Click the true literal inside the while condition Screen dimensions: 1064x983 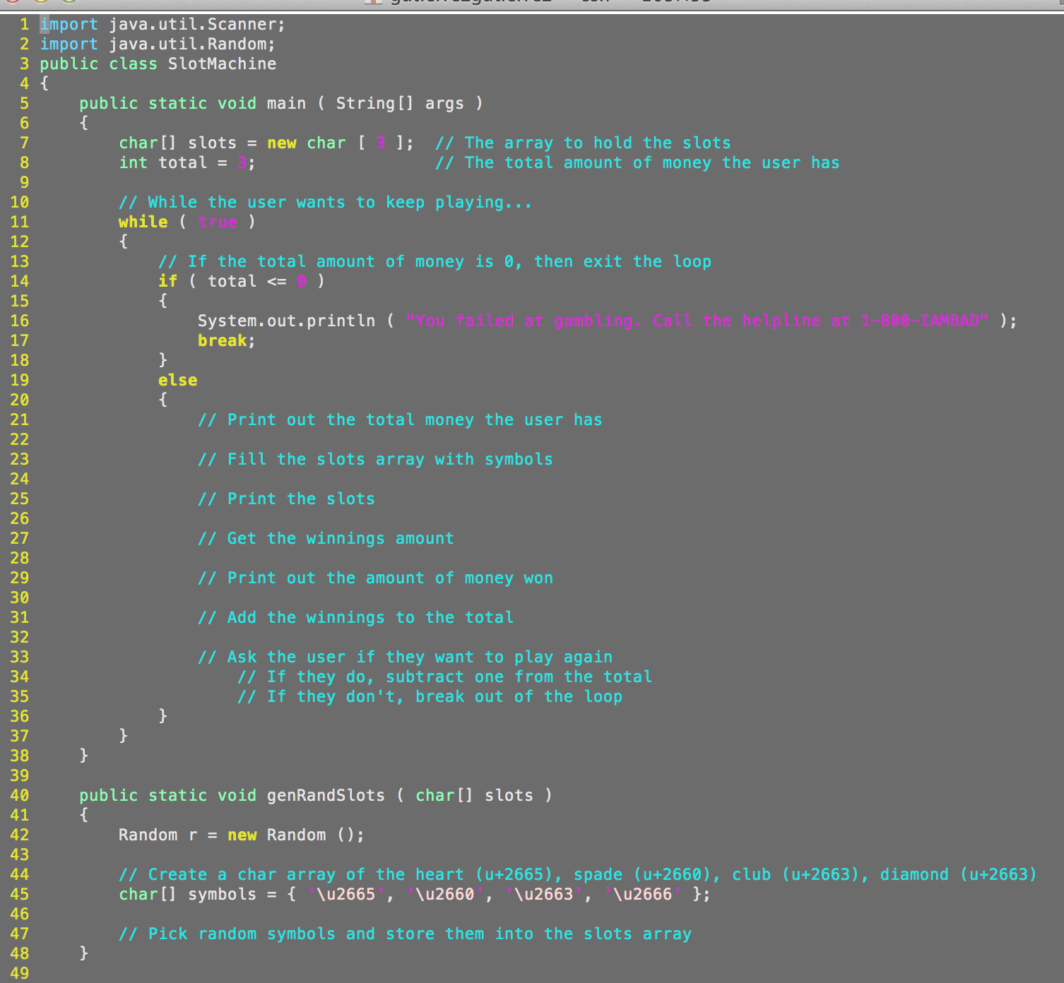click(217, 222)
